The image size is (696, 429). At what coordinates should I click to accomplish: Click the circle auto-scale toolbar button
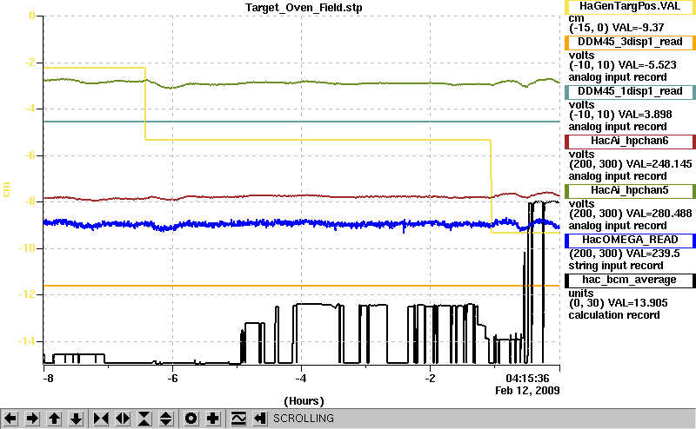[x=191, y=419]
